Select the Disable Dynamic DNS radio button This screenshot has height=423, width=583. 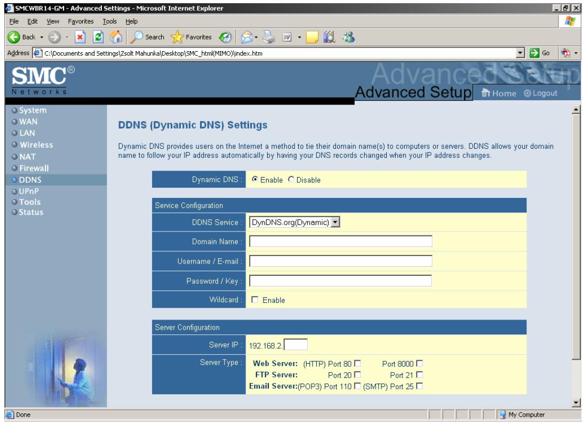click(291, 179)
